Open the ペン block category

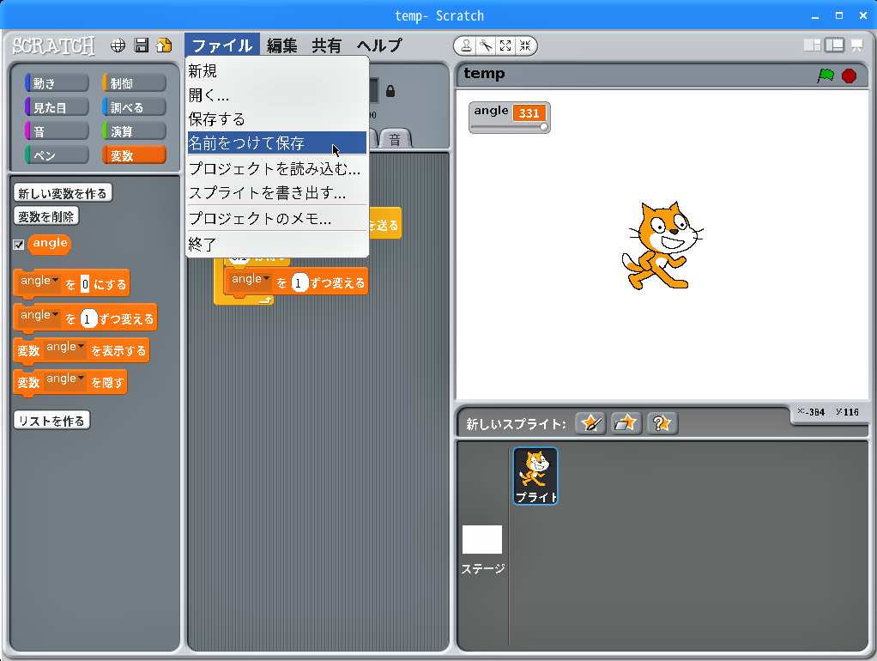57,155
